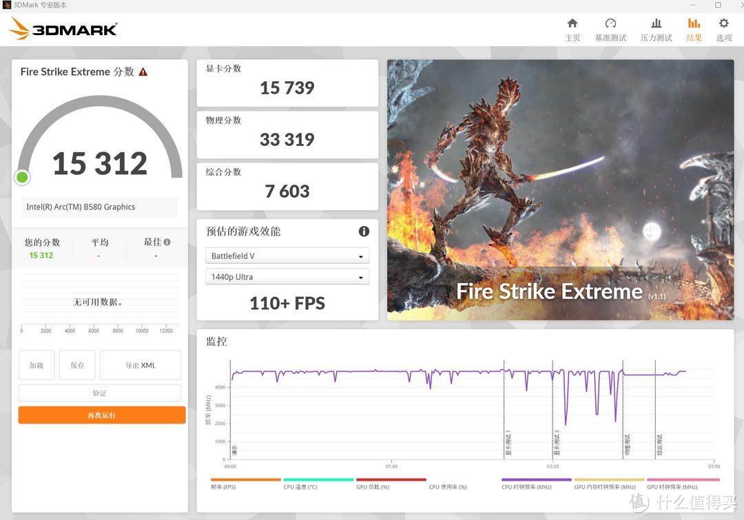Click the 3DMark app icon in the title bar

(6, 5)
